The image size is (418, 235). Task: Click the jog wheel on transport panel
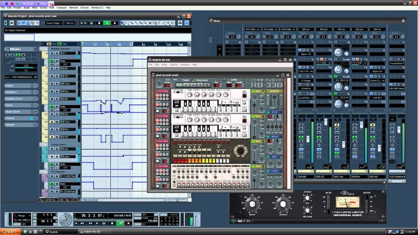click(65, 219)
